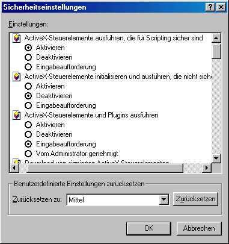Select Eingabeaufforderung for scripting-safe ActiveX controls
The width and height of the screenshot is (229, 244).
(x=28, y=67)
